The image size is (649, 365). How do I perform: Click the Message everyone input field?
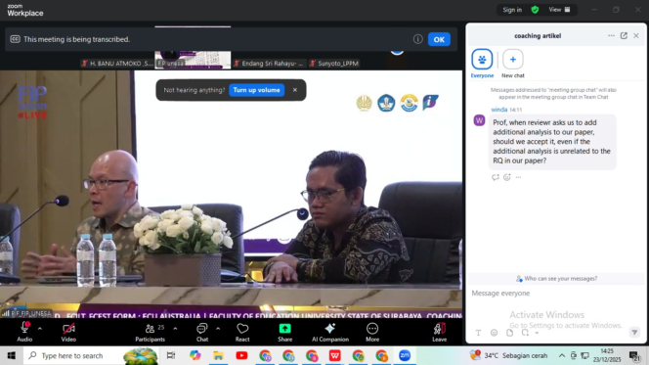(x=556, y=293)
